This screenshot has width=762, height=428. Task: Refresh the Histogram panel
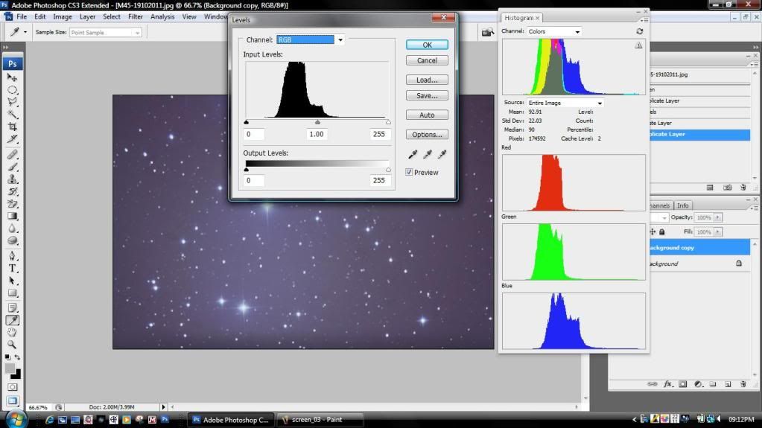click(640, 31)
